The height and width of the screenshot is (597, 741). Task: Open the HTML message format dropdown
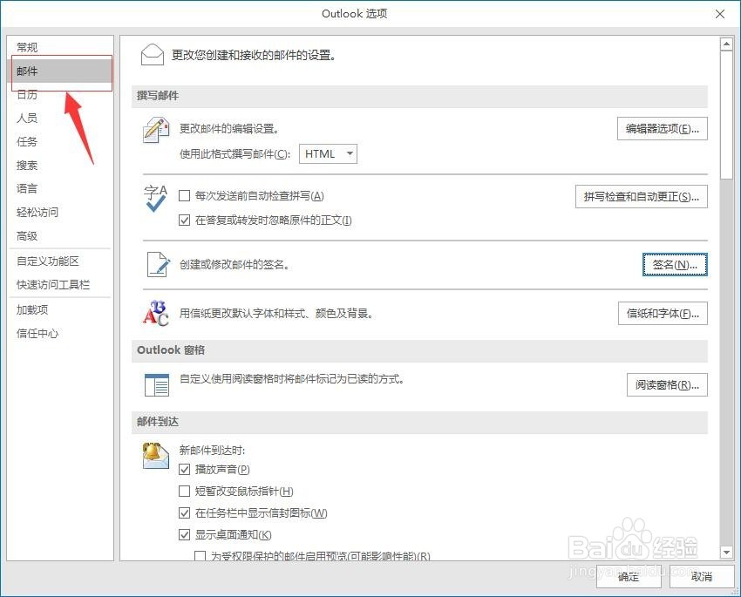click(x=328, y=154)
